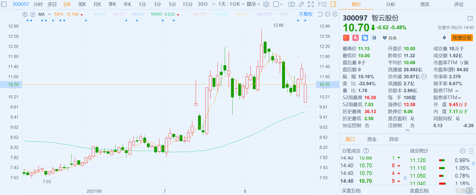
Task: Select the pencil drawing tool
Action: [301, 4]
